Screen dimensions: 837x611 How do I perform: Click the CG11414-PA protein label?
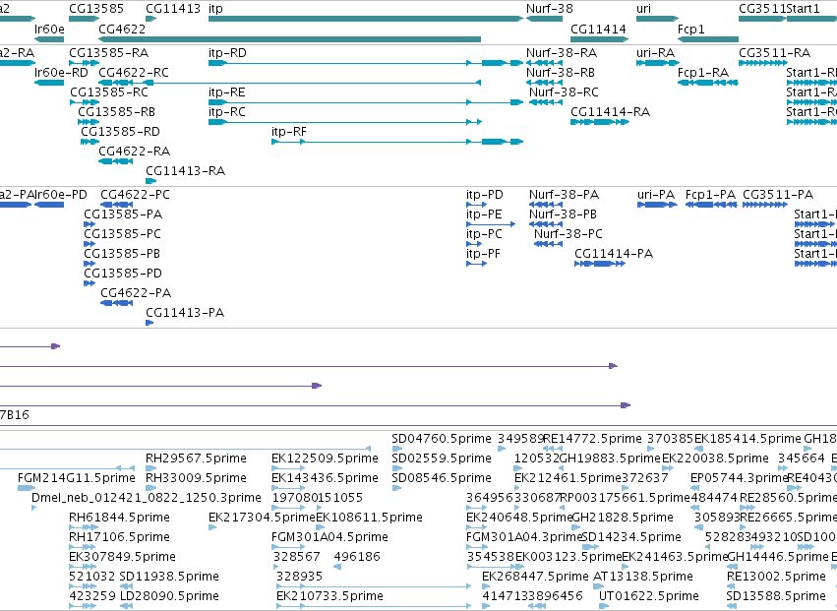click(x=614, y=254)
